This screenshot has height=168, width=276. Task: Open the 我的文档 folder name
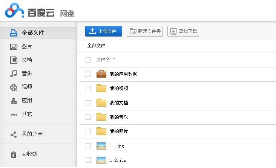pyautogui.click(x=119, y=103)
